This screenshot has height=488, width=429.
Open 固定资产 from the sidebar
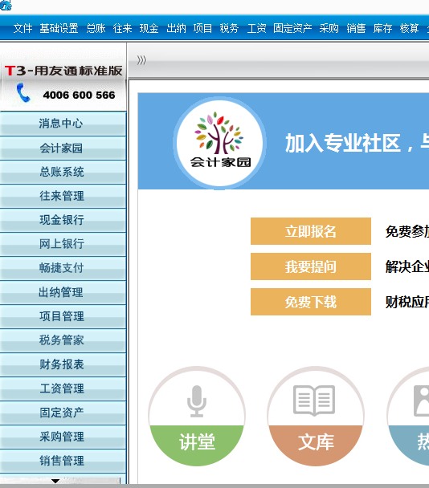click(63, 413)
